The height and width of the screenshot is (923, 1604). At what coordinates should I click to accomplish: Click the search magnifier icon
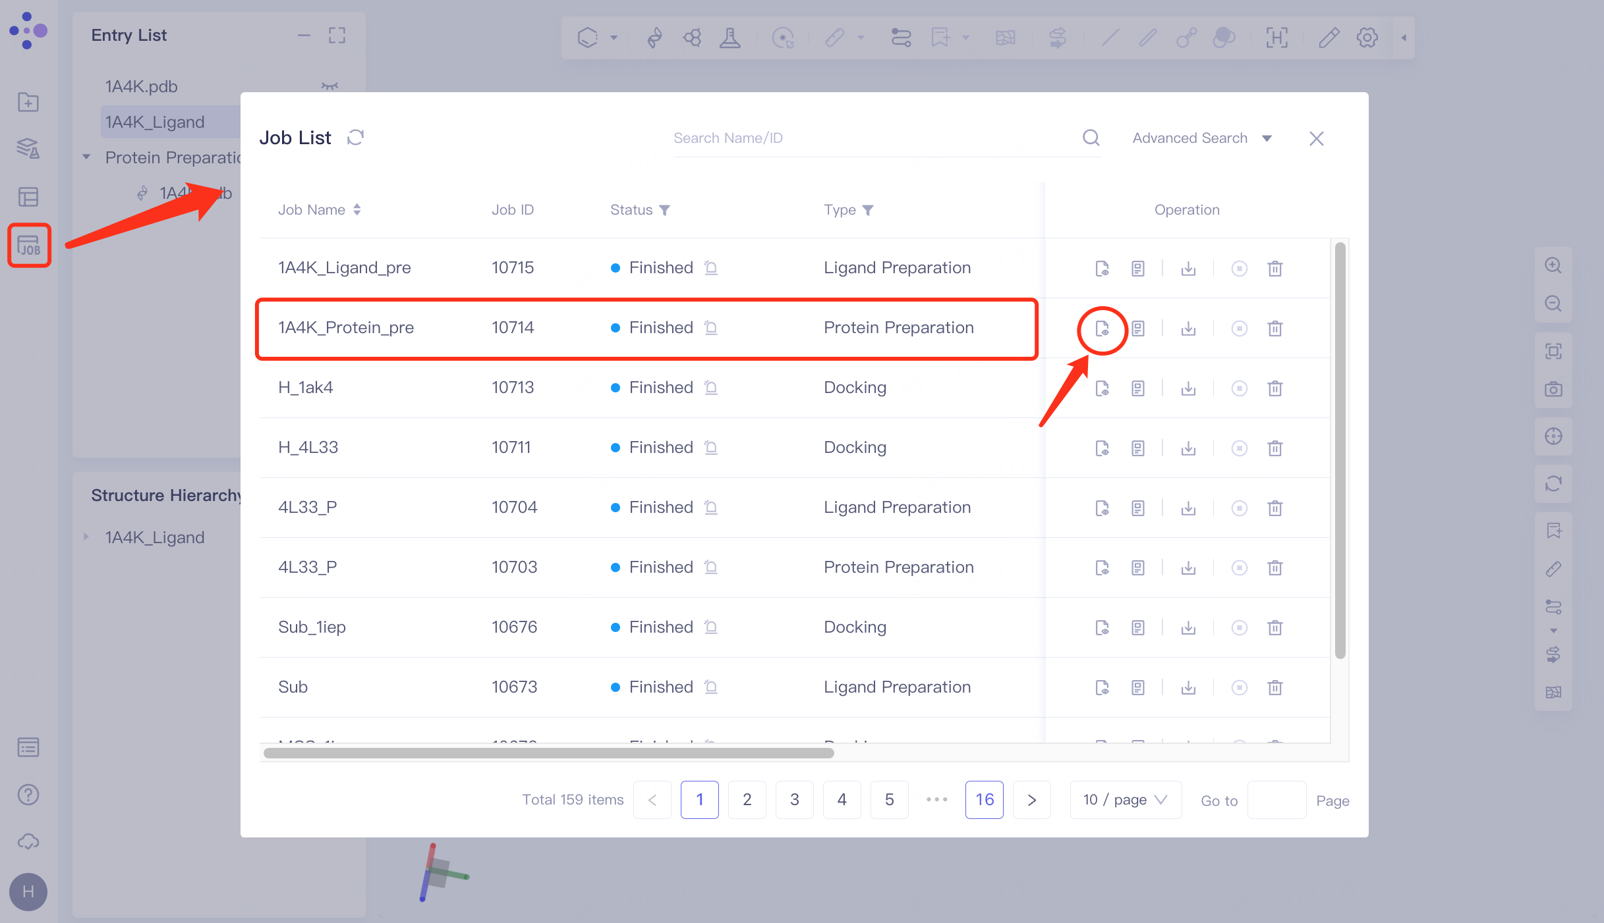[x=1091, y=138]
